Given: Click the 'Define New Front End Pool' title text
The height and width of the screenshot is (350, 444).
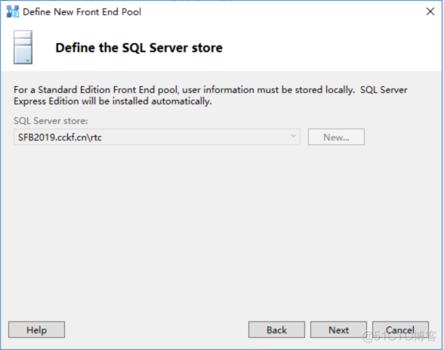Looking at the screenshot, I should coord(82,12).
